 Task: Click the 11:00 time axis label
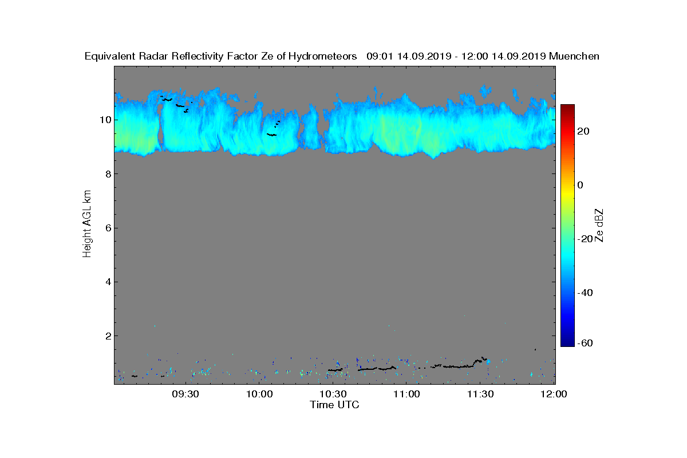(407, 394)
